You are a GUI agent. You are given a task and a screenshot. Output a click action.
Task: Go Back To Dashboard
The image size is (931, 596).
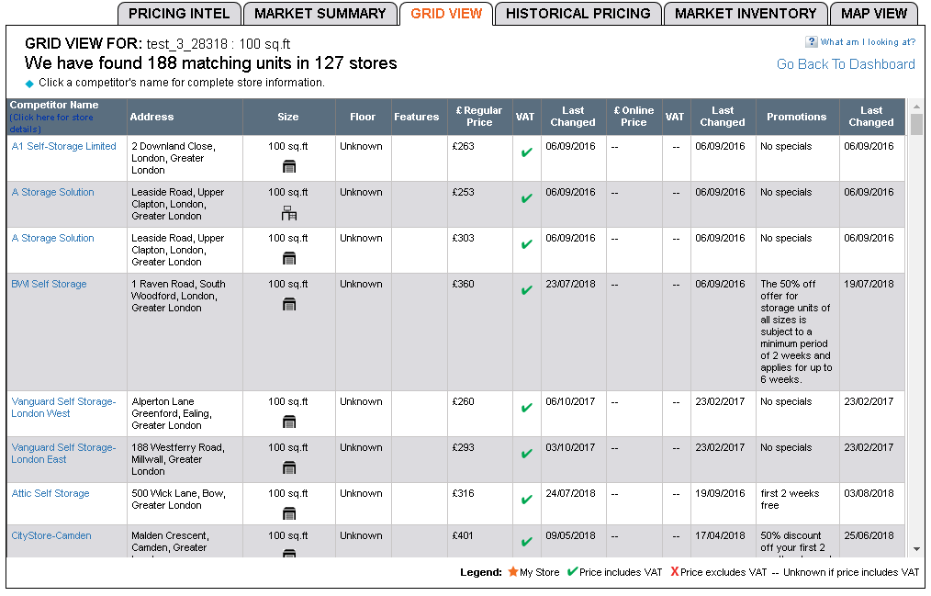(x=846, y=64)
